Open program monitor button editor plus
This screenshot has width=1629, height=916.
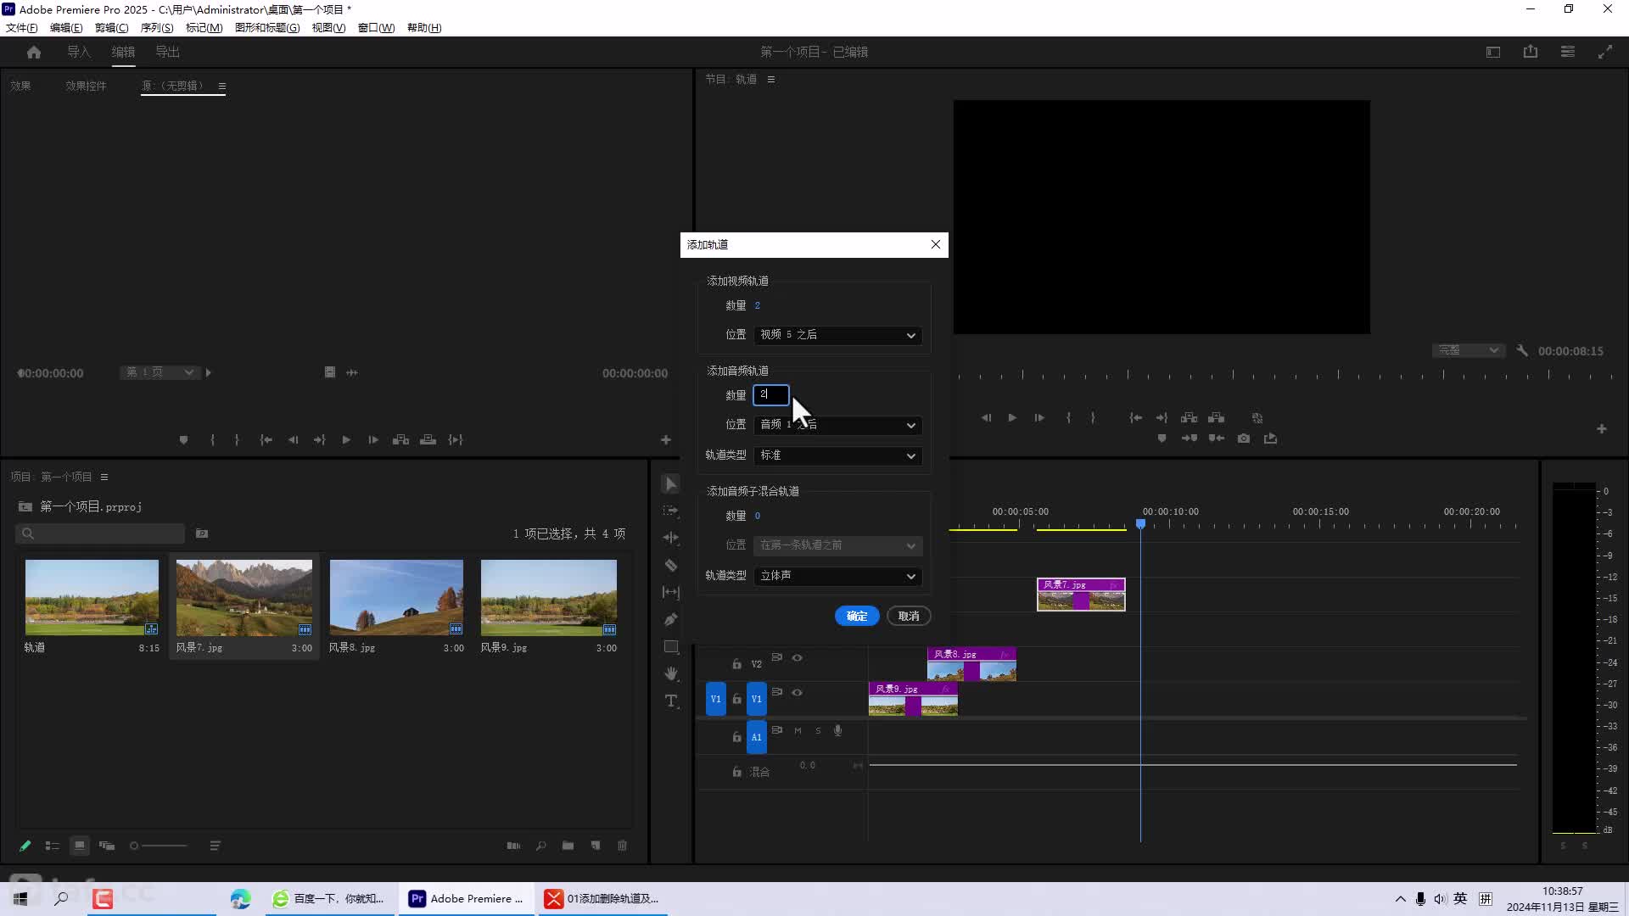click(1602, 429)
